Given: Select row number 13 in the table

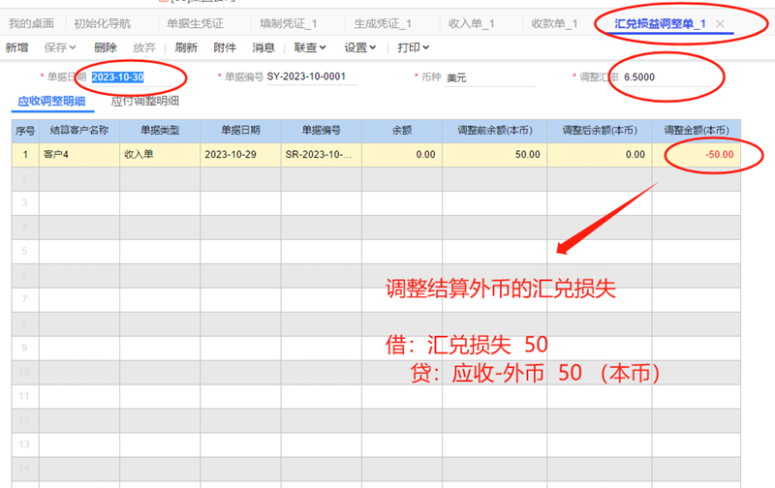Looking at the screenshot, I should point(25,444).
